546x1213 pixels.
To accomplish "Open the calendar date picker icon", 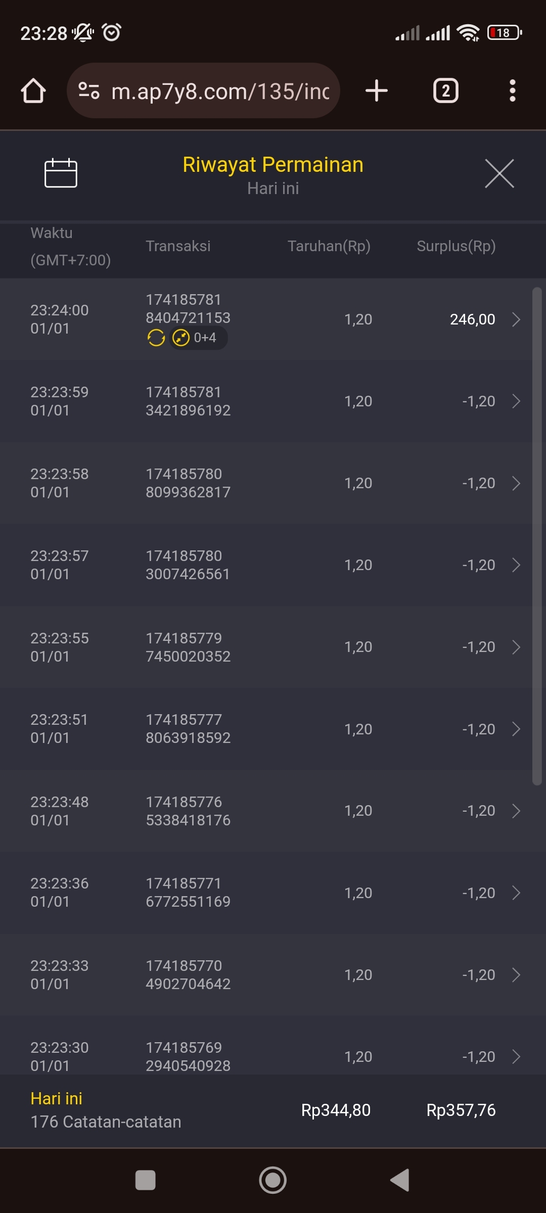I will (61, 173).
